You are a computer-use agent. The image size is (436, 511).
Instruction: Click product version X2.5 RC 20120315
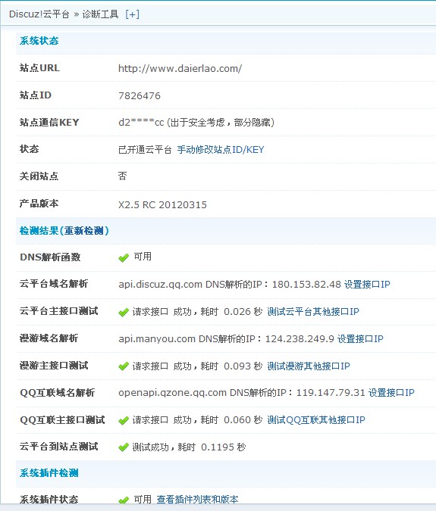coord(162,204)
